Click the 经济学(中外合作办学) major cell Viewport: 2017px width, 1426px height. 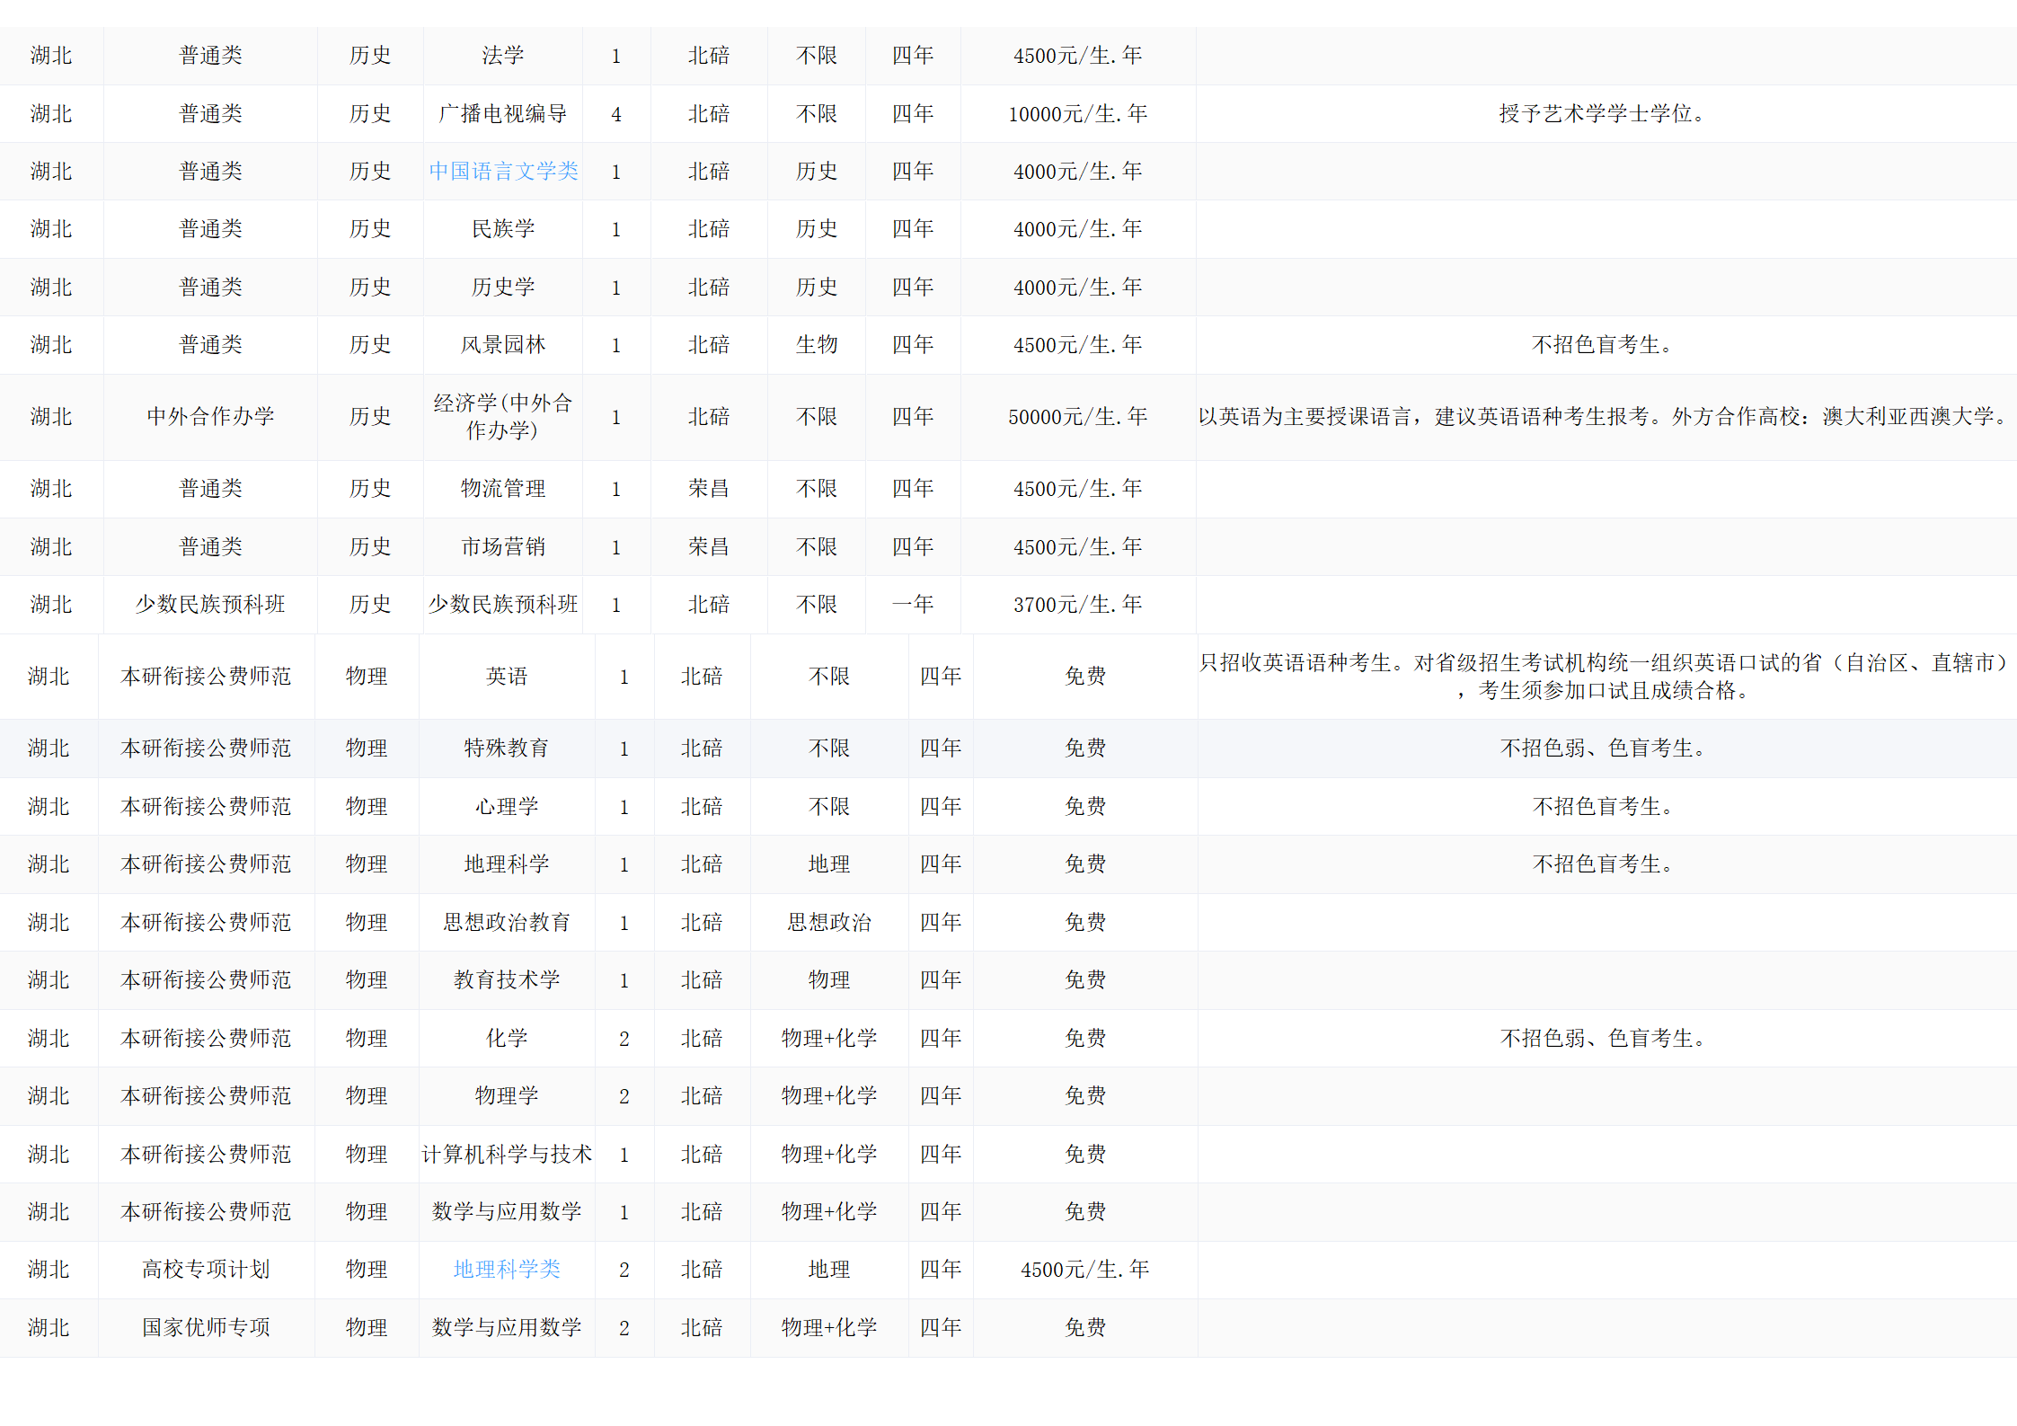coord(503,417)
